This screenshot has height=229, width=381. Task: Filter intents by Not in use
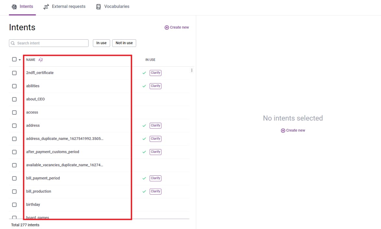(124, 43)
